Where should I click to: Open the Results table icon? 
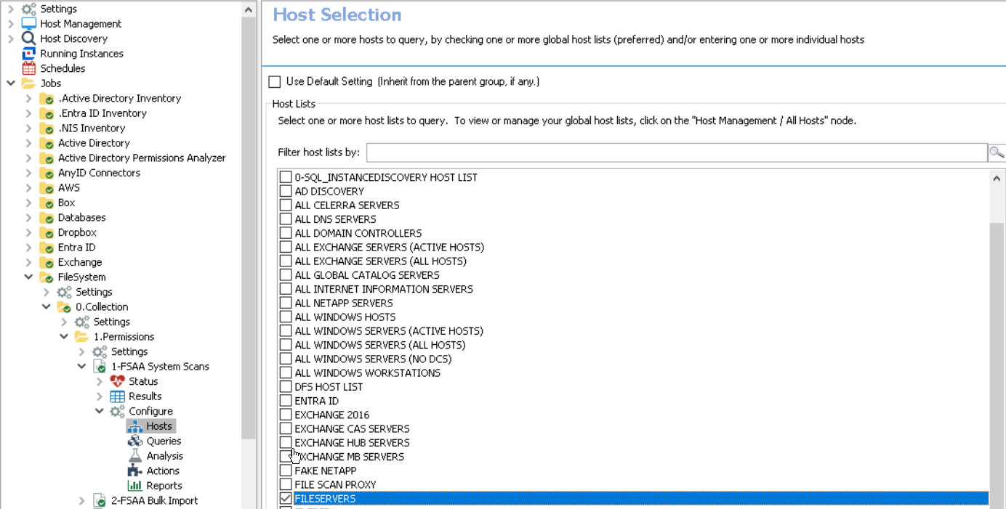click(117, 396)
